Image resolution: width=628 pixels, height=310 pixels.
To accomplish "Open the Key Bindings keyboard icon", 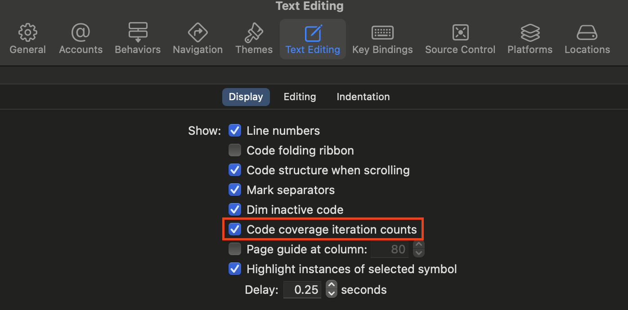I will [x=382, y=33].
